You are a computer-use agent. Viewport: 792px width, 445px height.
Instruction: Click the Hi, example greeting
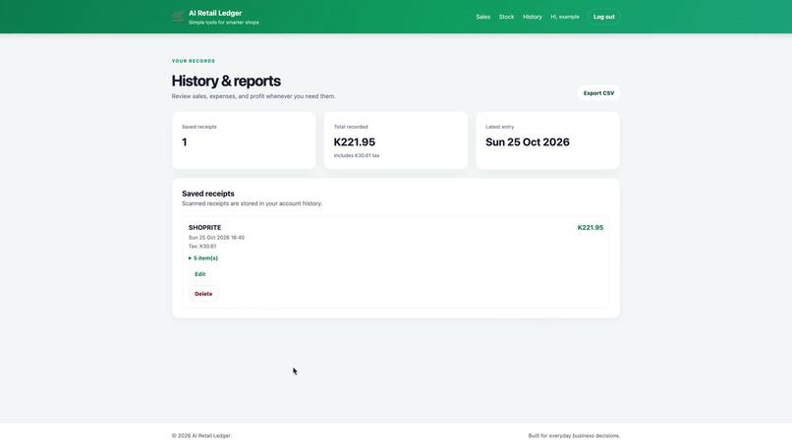[565, 17]
